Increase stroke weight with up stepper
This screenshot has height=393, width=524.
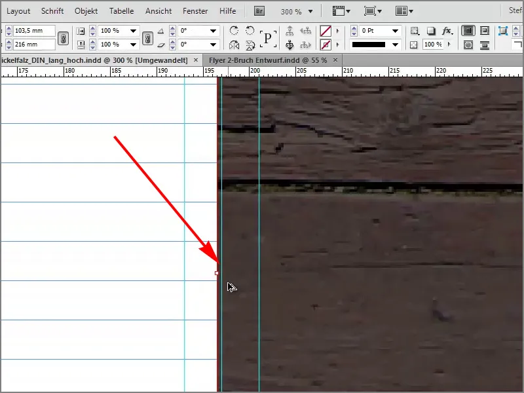coord(354,28)
